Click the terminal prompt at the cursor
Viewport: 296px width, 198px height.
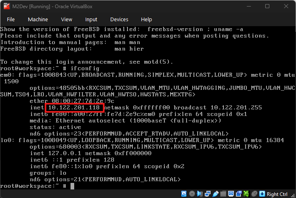[x=72, y=186]
